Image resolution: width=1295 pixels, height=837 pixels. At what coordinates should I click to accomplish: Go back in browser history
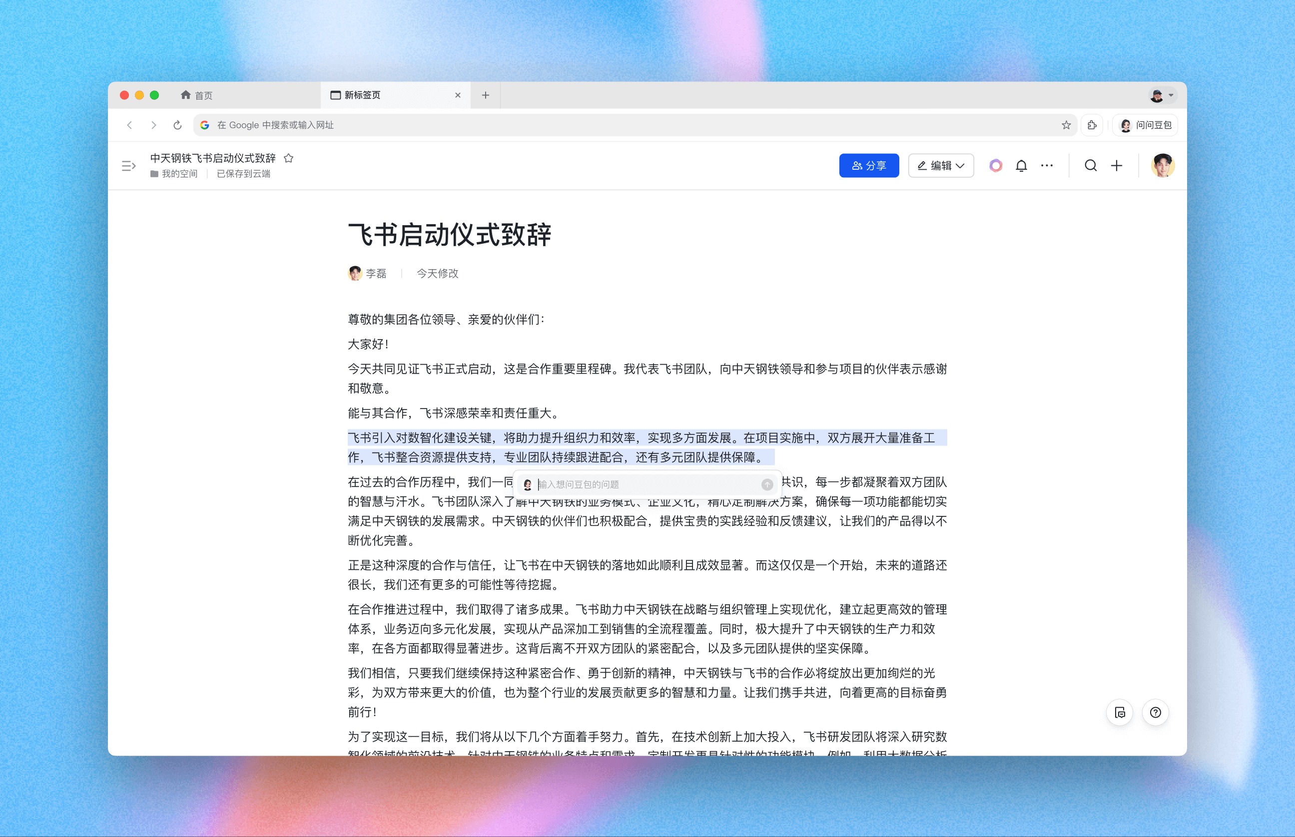tap(129, 125)
